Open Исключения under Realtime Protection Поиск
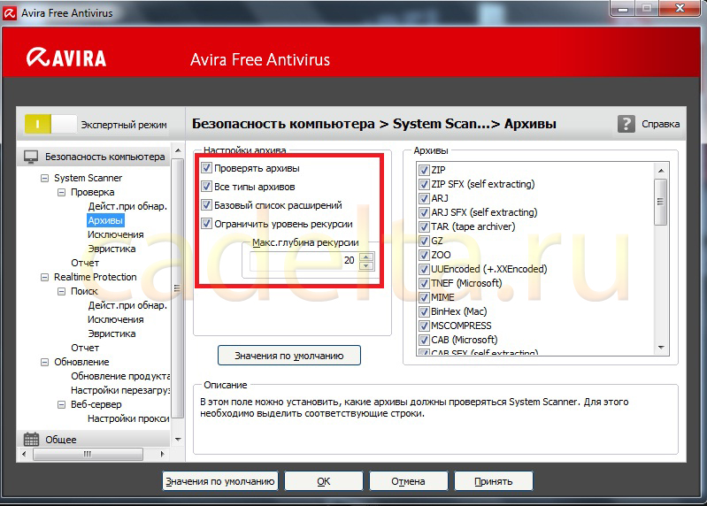The height and width of the screenshot is (506, 707). point(116,319)
